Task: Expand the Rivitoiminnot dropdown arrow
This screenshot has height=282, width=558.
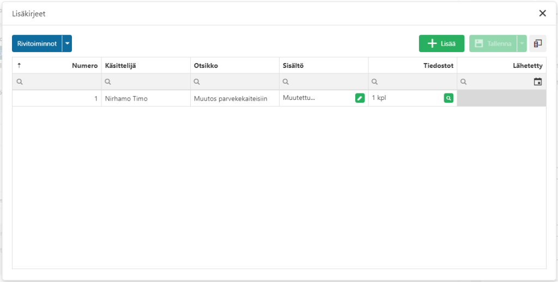Action: 67,43
